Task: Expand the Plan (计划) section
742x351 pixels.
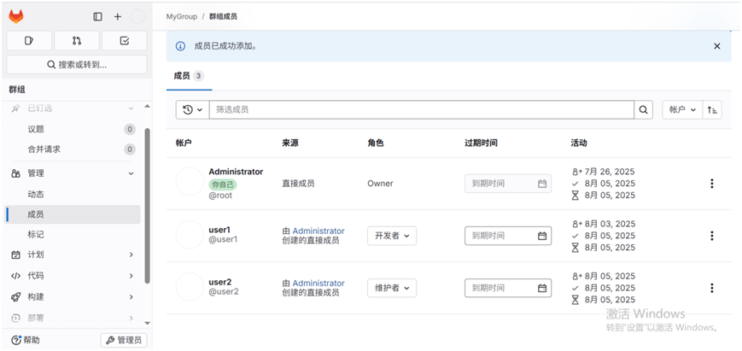Action: tap(73, 254)
